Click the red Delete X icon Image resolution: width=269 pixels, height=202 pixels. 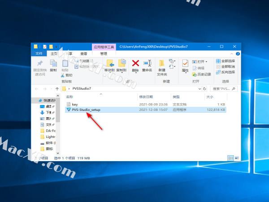tap(135, 63)
